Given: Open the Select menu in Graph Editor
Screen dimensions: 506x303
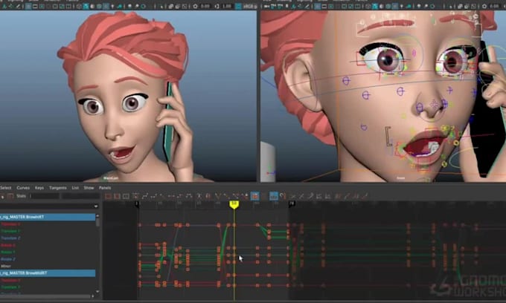Looking at the screenshot, I should point(5,188).
